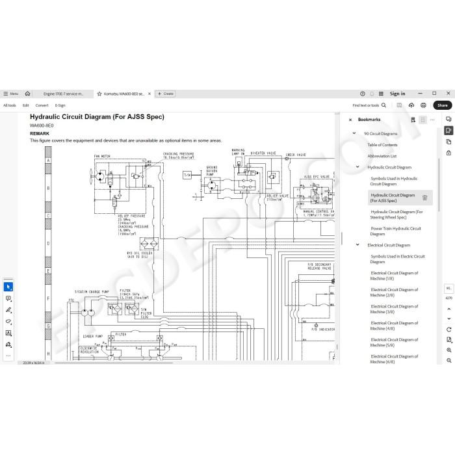The image size is (455, 455).
Task: Print the document
Action: [423, 105]
